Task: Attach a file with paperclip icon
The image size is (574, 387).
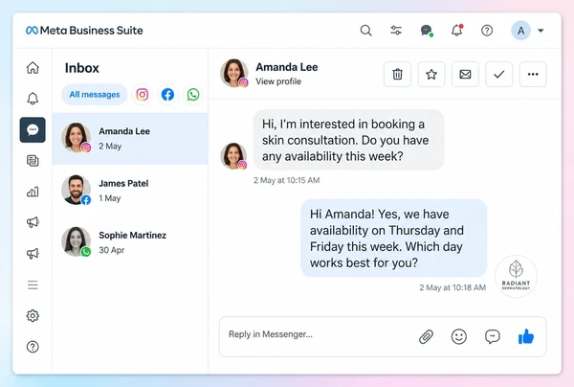Action: coord(426,336)
